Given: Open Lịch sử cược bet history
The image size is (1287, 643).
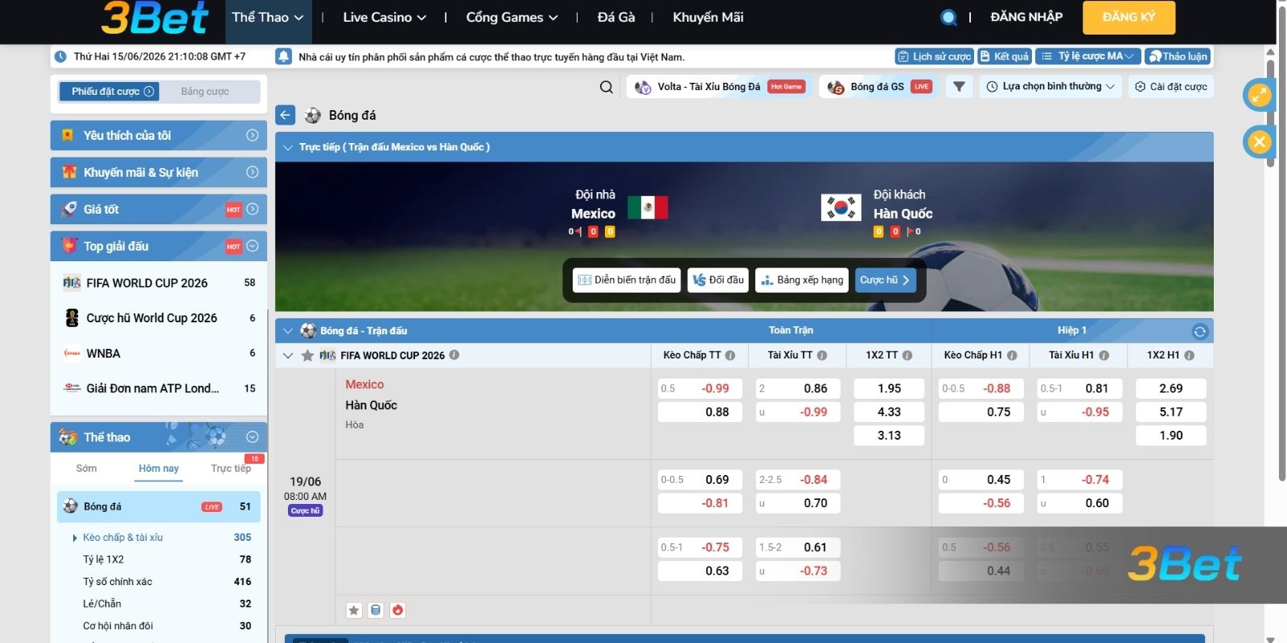Looking at the screenshot, I should (x=934, y=56).
